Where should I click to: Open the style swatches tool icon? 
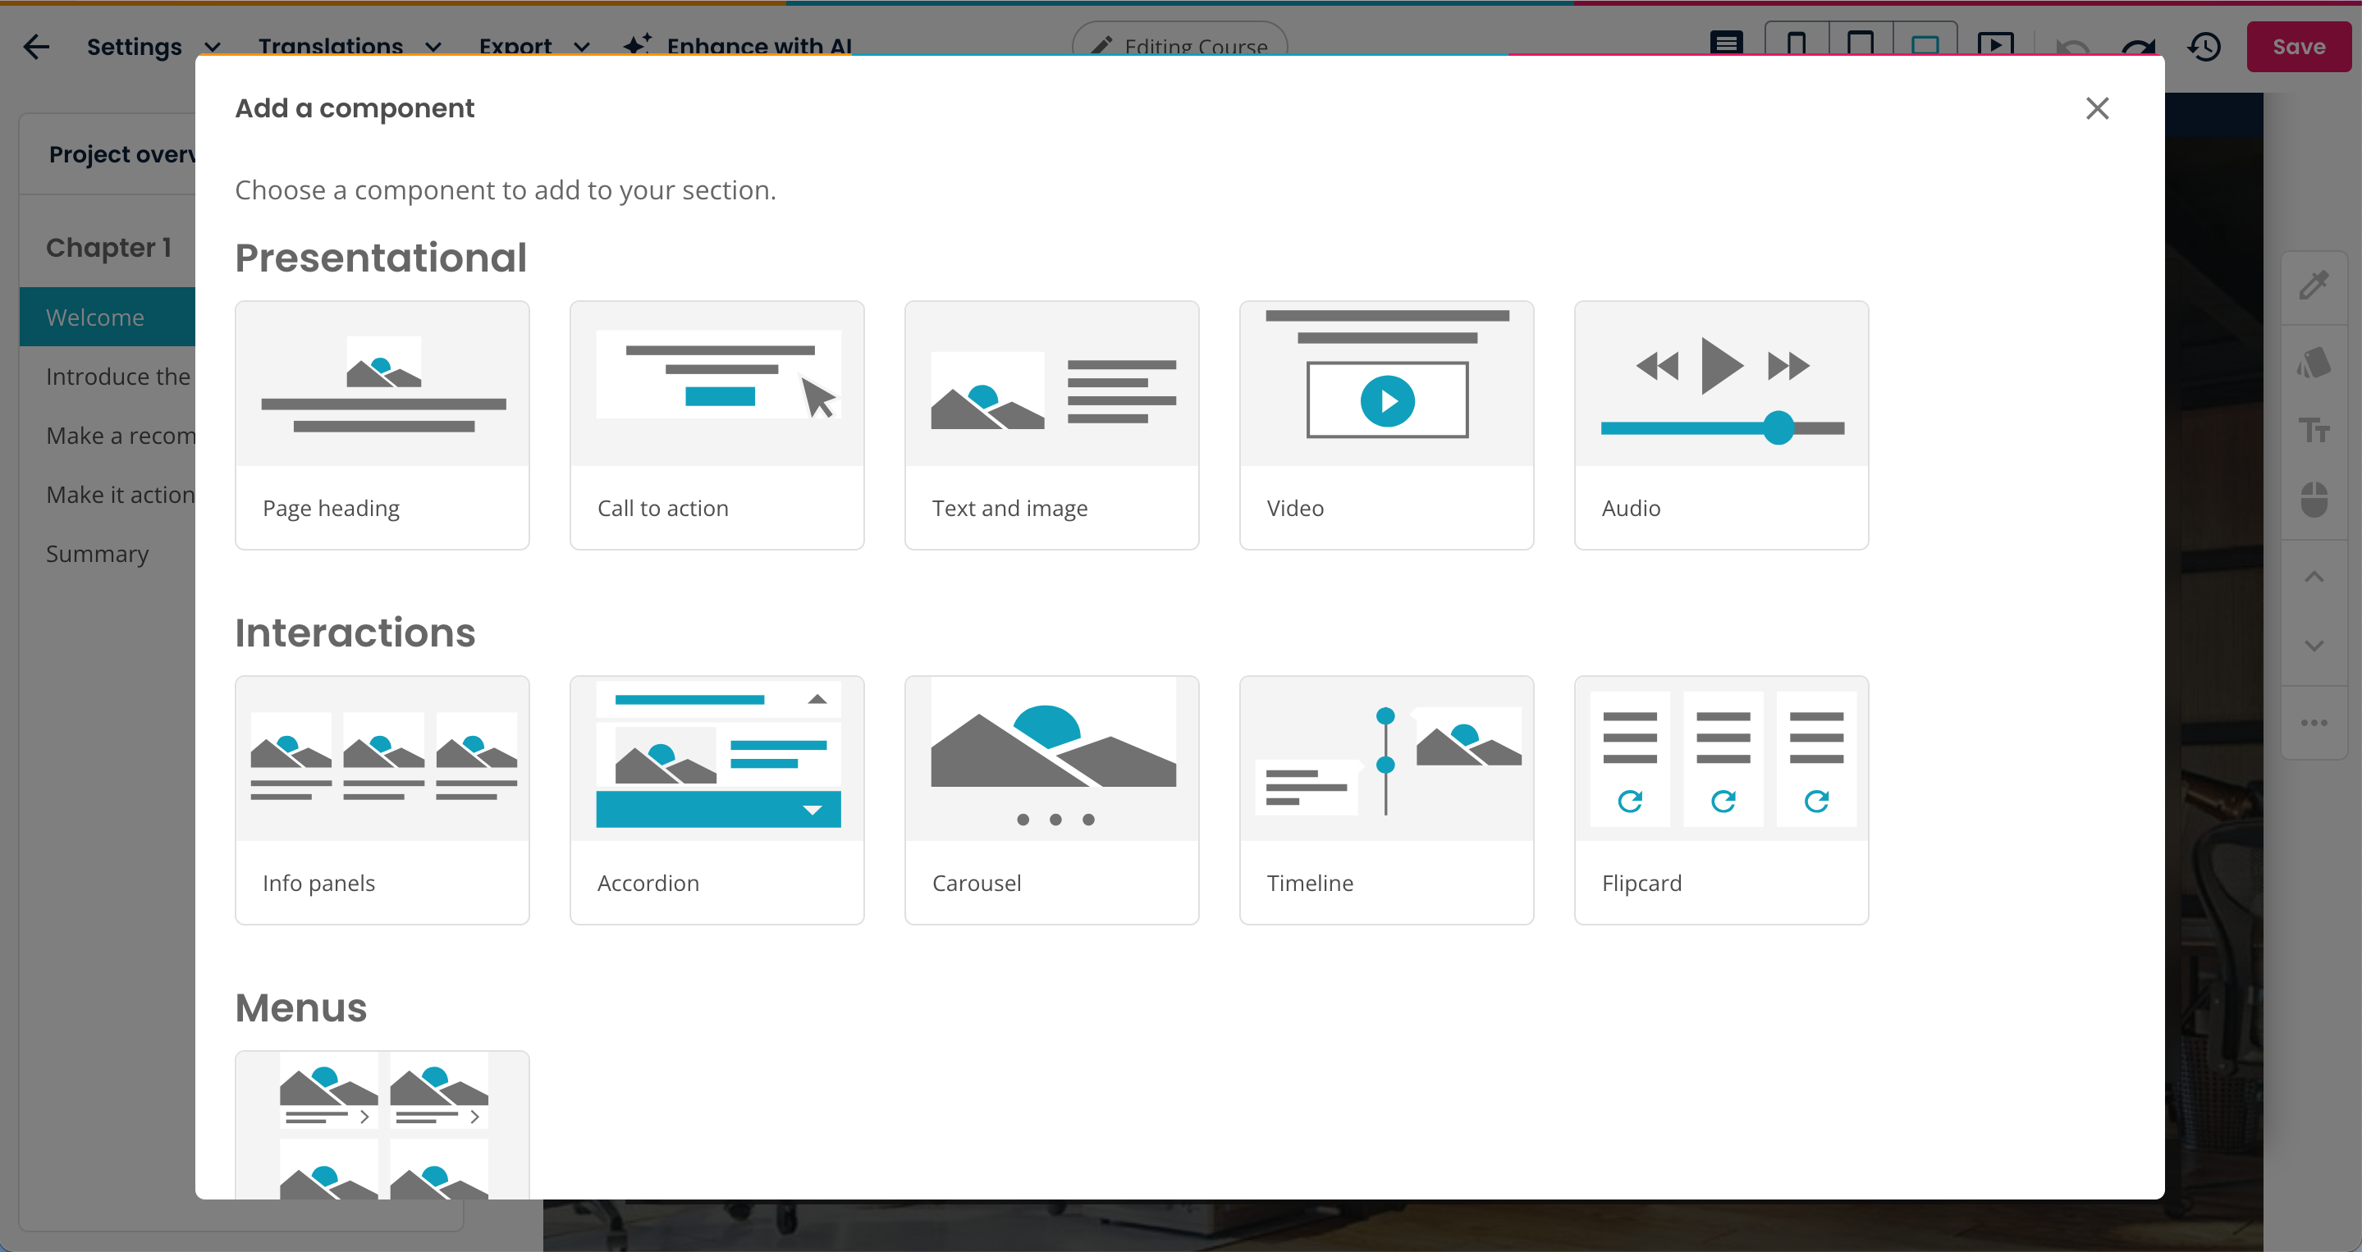[x=2314, y=361]
